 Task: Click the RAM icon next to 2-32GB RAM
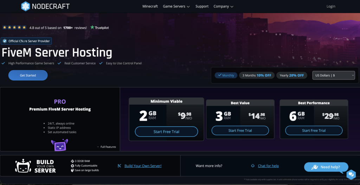click(72, 161)
